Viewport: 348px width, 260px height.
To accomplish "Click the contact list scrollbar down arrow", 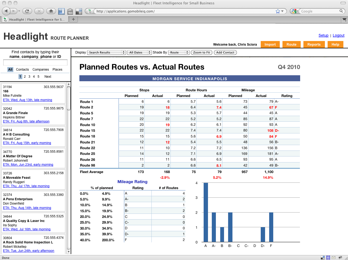I will (69, 252).
